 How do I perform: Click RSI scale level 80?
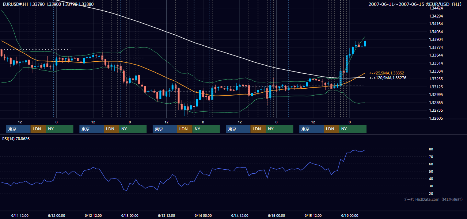431,149
